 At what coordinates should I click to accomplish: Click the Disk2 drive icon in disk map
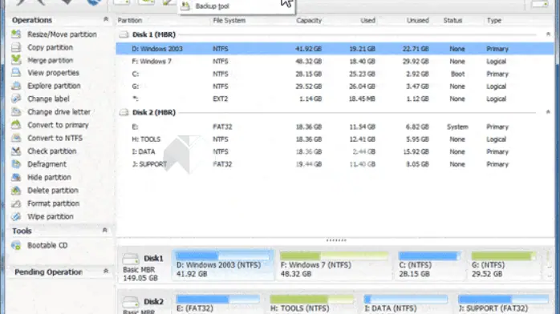130,302
